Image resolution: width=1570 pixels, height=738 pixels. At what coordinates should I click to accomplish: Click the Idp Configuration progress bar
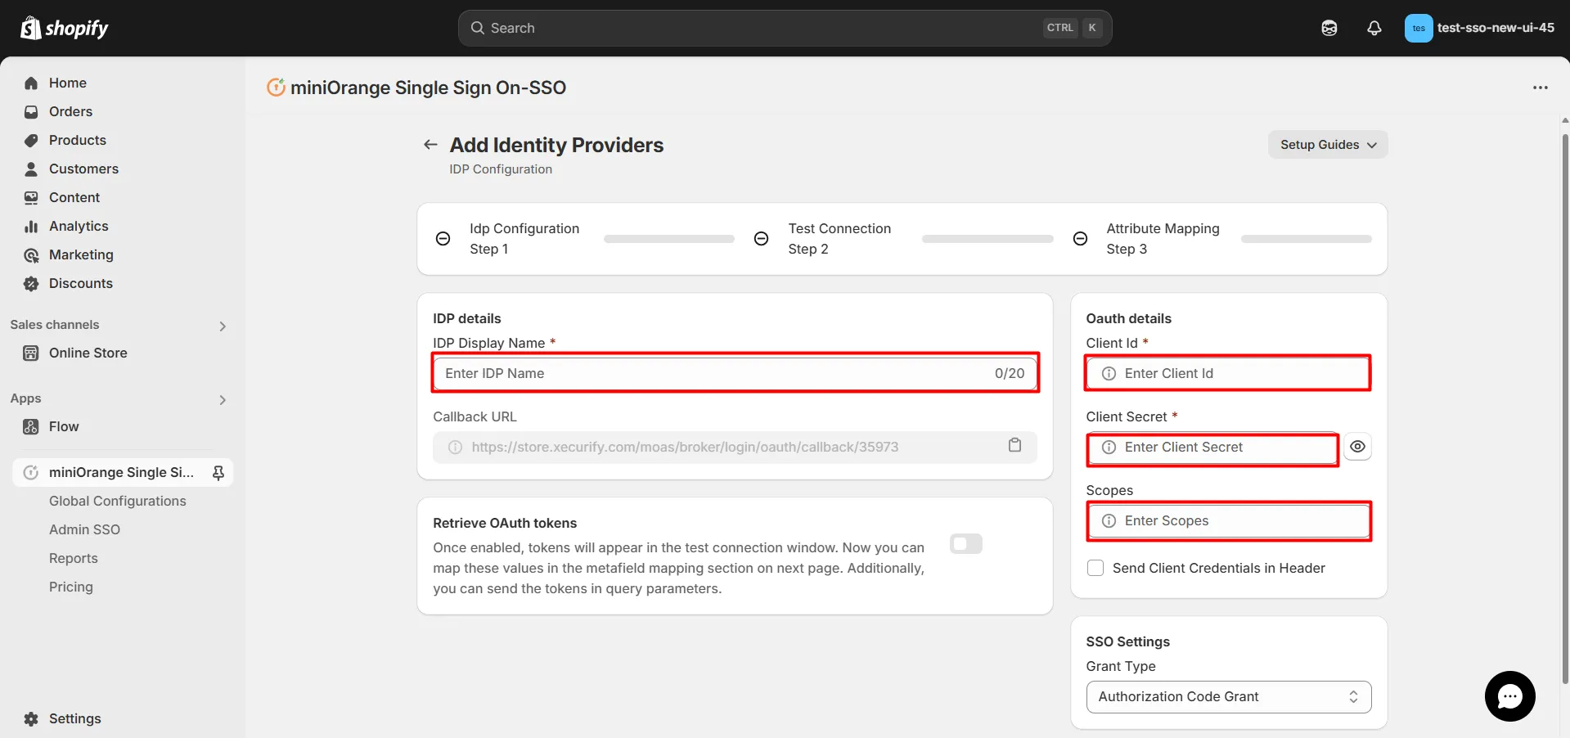point(669,239)
